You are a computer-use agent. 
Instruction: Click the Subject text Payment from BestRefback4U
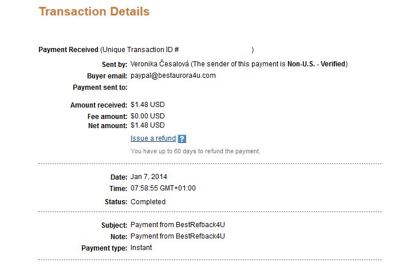(x=178, y=225)
